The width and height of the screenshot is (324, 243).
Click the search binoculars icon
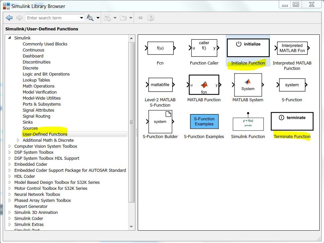(x=90, y=18)
